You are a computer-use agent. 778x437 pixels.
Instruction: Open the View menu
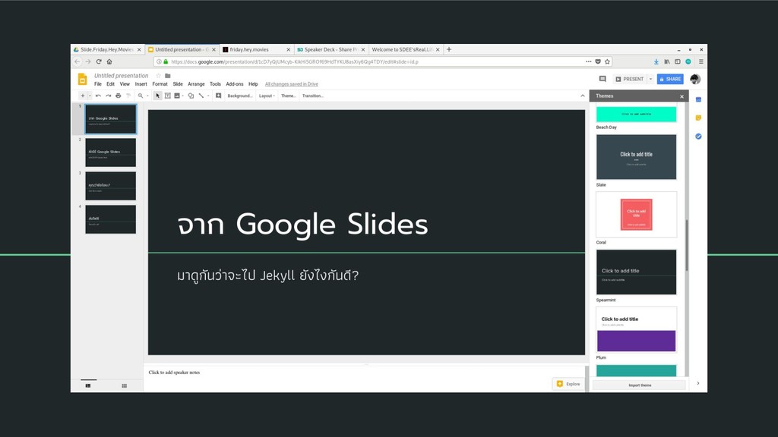click(x=125, y=84)
